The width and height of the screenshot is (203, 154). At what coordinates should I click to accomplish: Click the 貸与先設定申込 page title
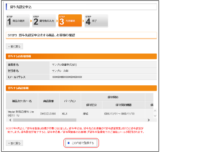click(21, 7)
